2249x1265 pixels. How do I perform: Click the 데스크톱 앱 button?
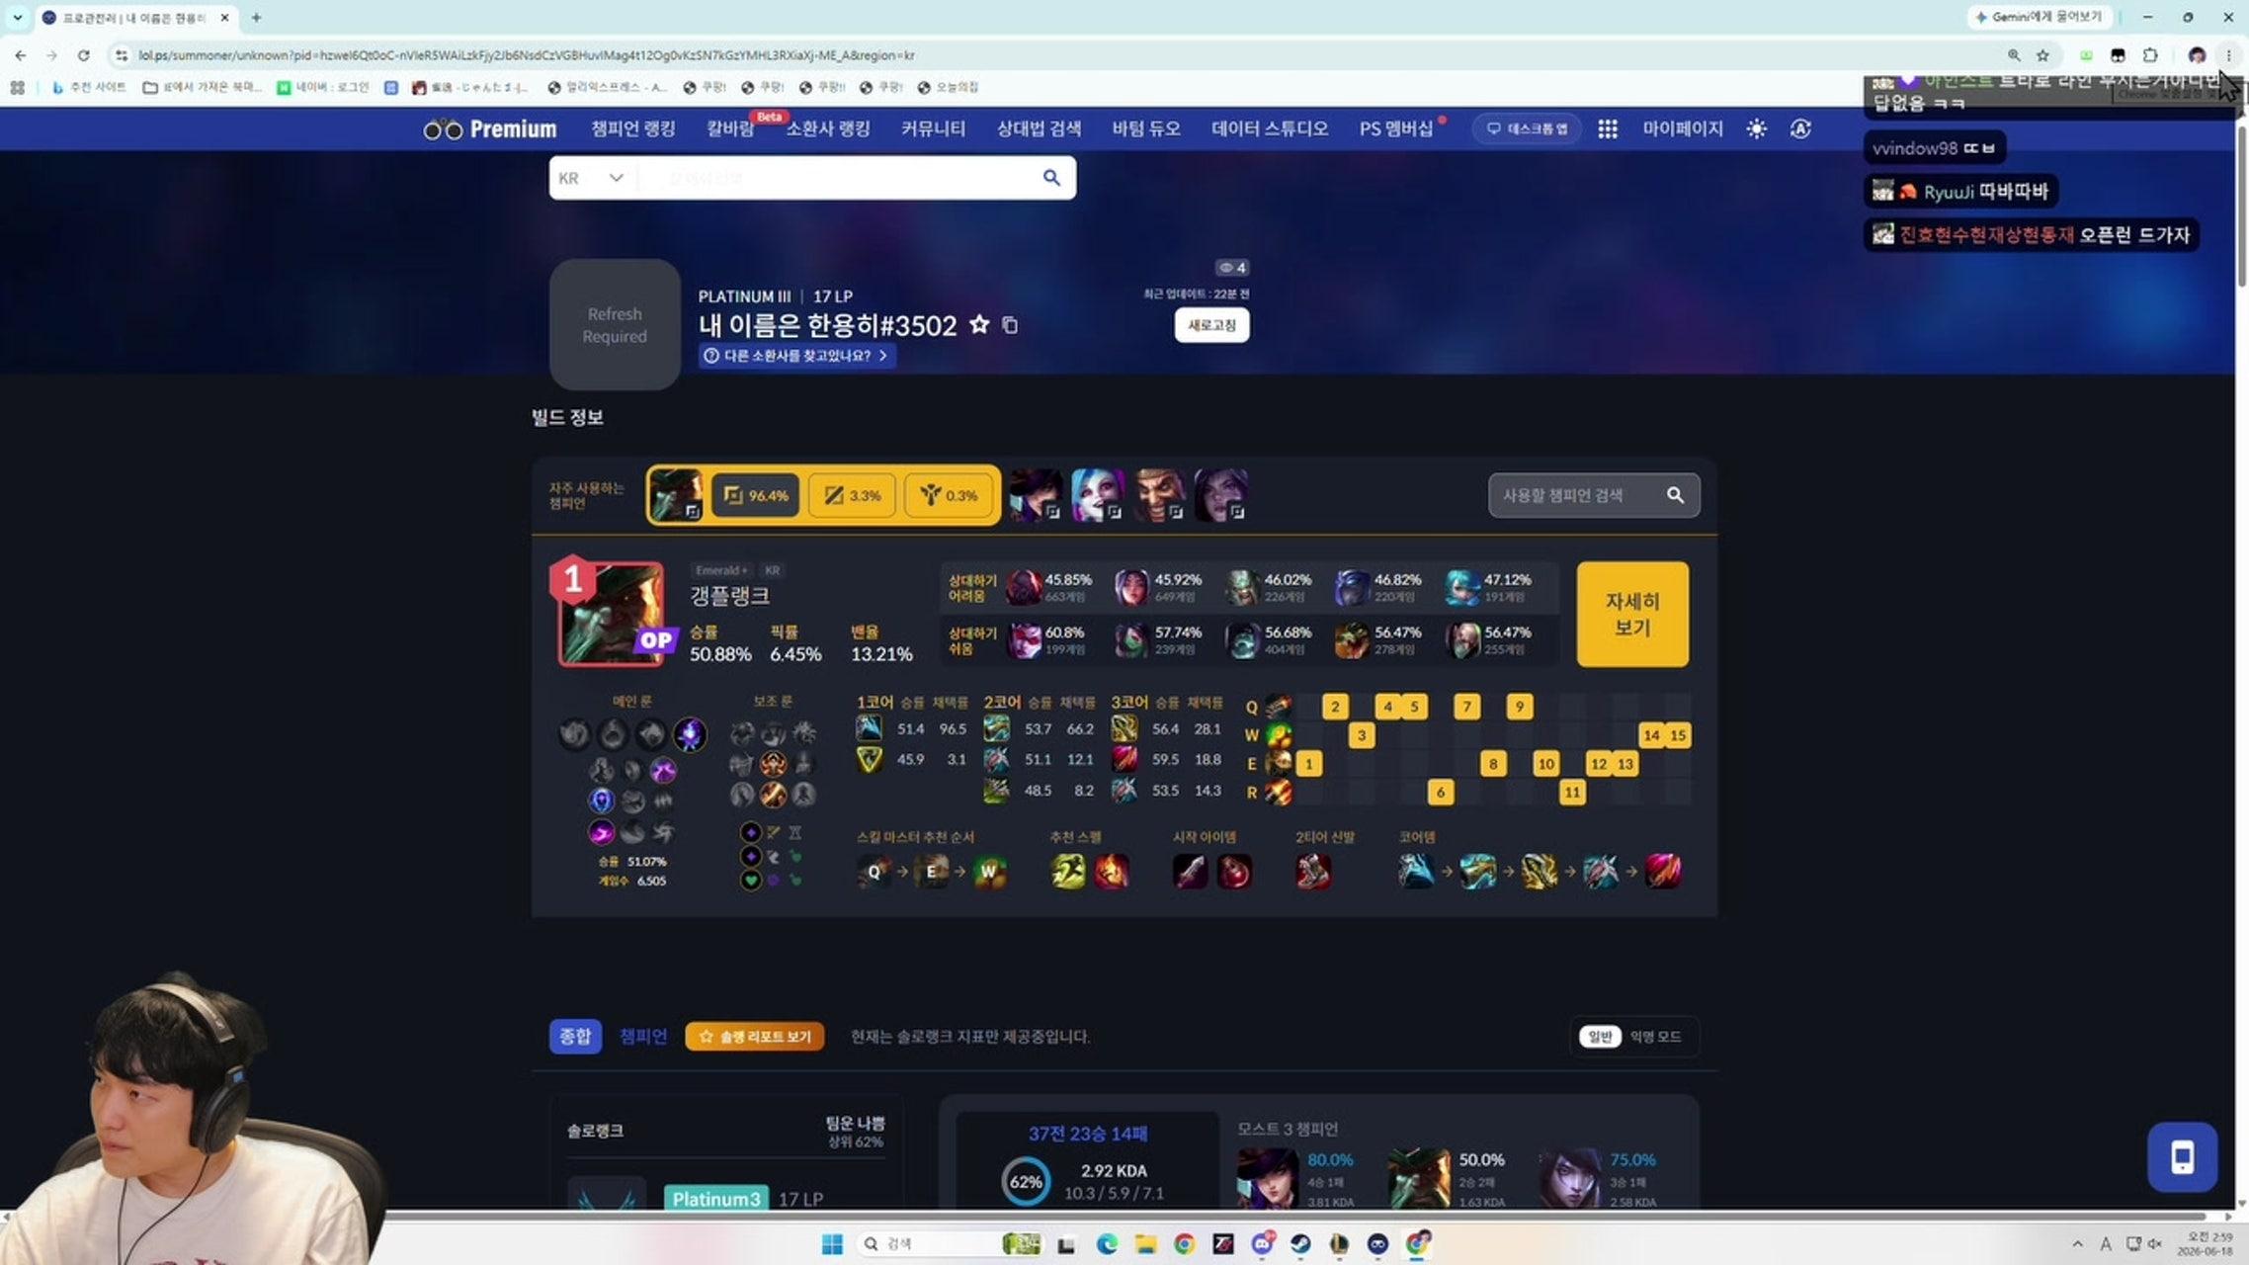pos(1527,129)
